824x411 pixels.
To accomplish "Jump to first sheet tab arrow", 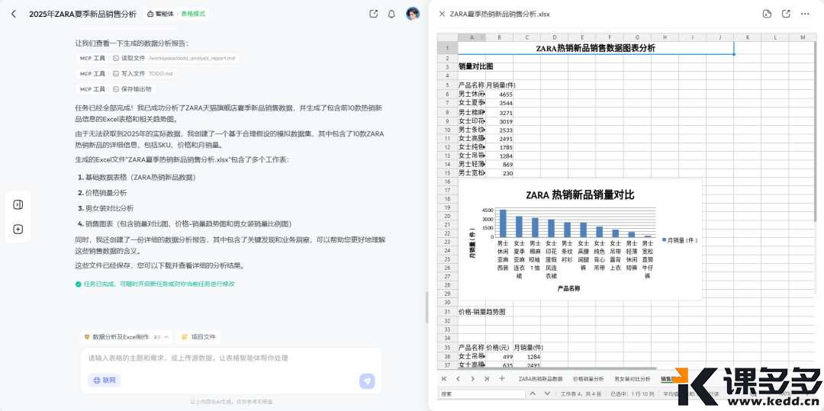I will pyautogui.click(x=444, y=378).
